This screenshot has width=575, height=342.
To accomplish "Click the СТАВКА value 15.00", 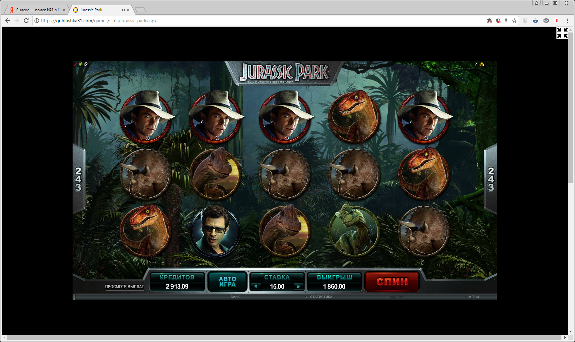I will coord(277,286).
